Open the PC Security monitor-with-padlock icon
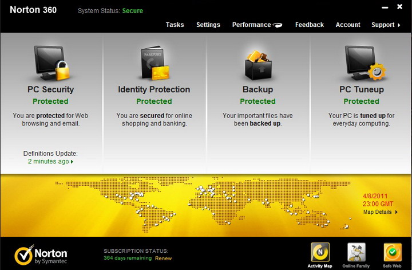 pos(51,63)
